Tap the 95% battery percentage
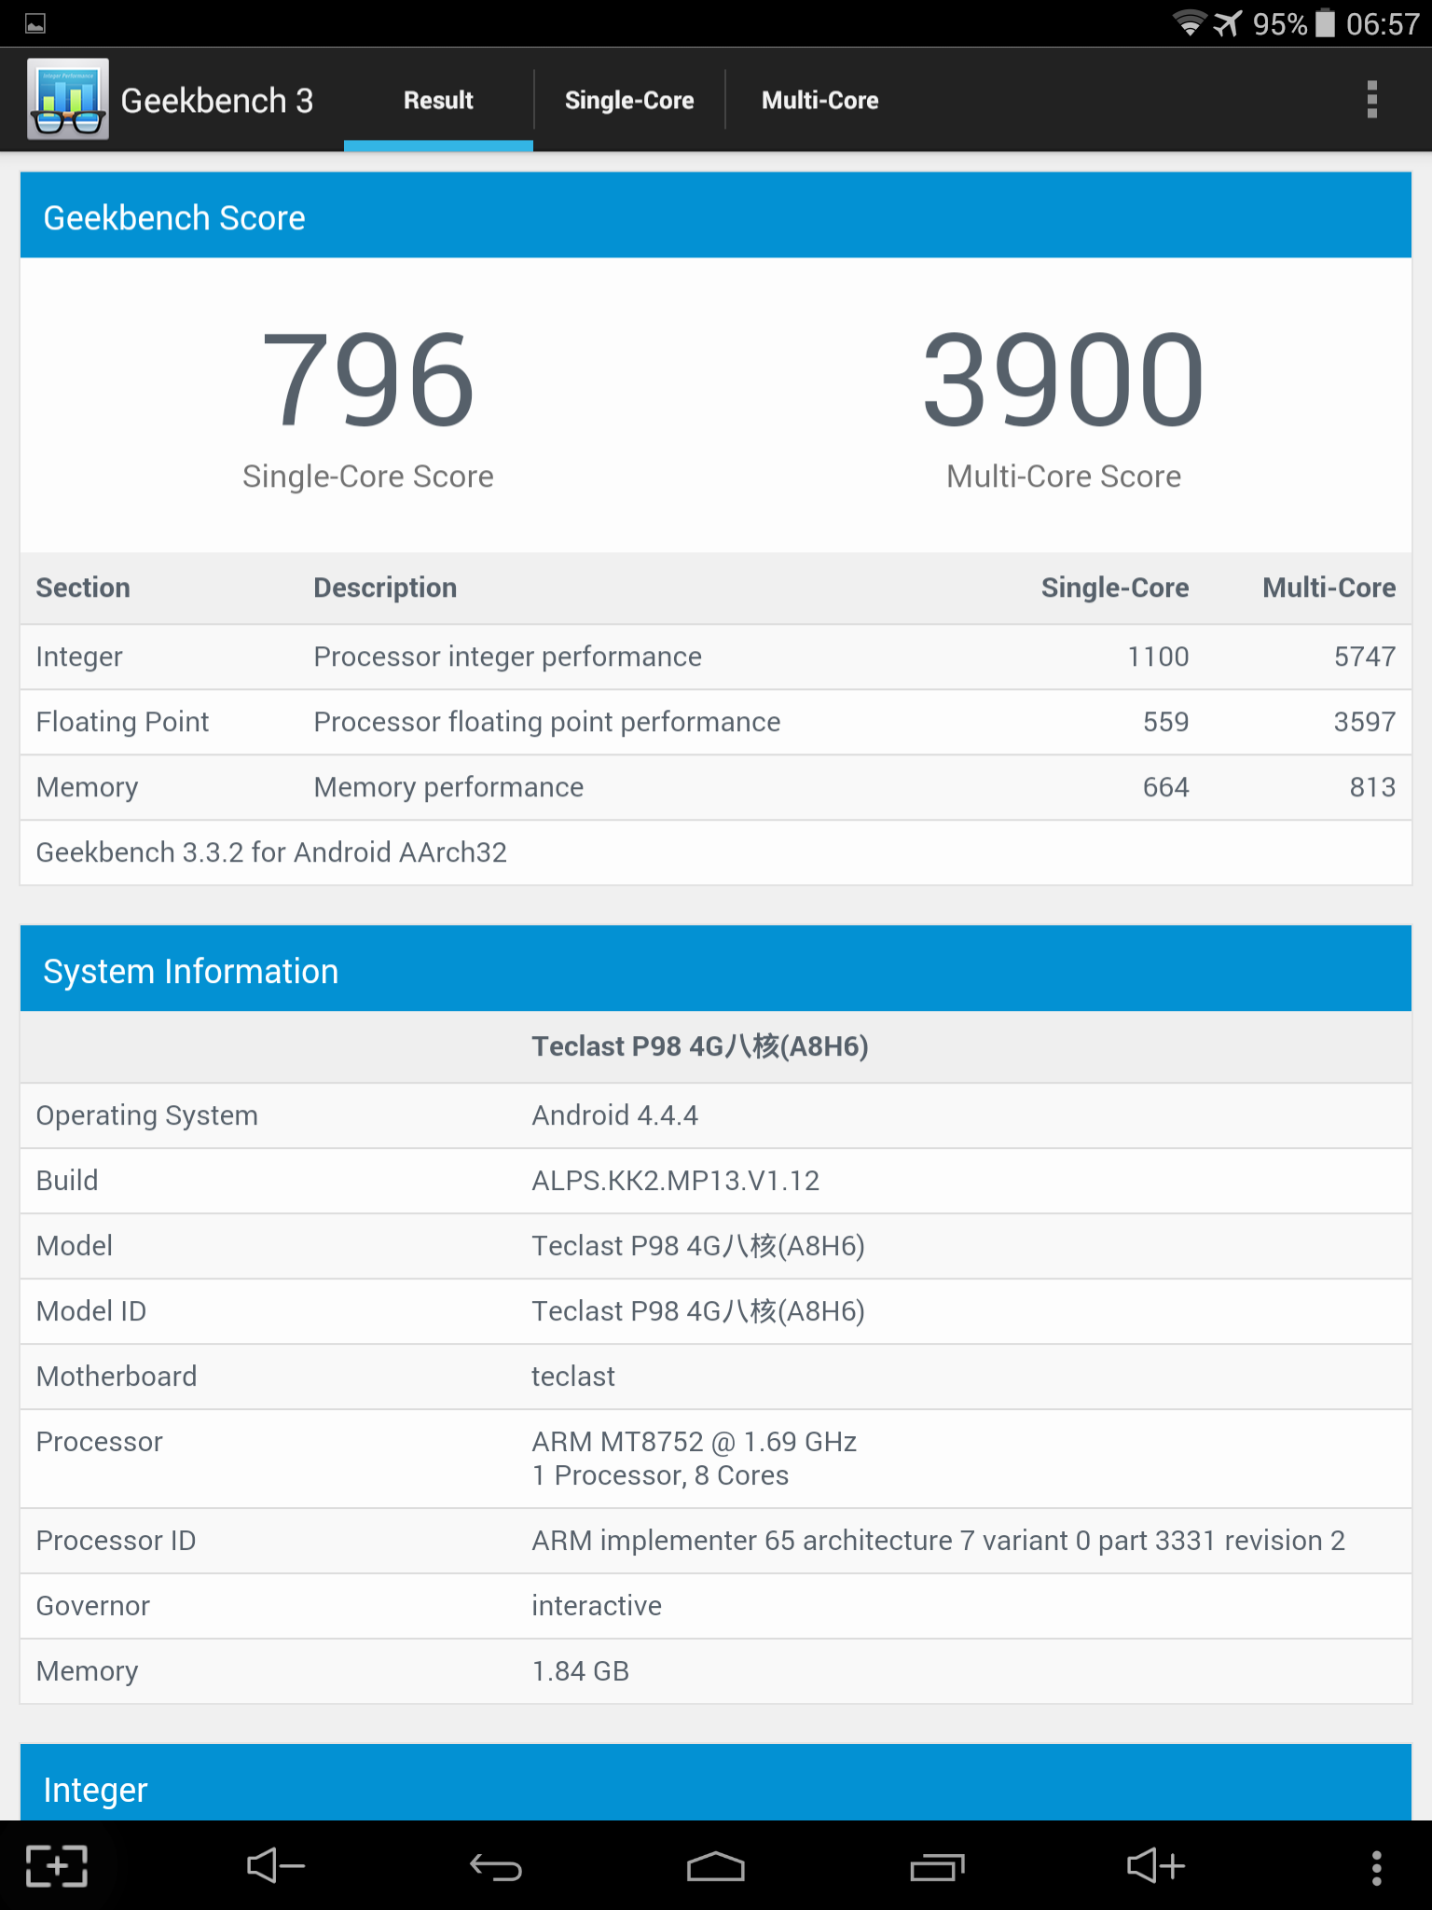The width and height of the screenshot is (1432, 1910). (1280, 24)
